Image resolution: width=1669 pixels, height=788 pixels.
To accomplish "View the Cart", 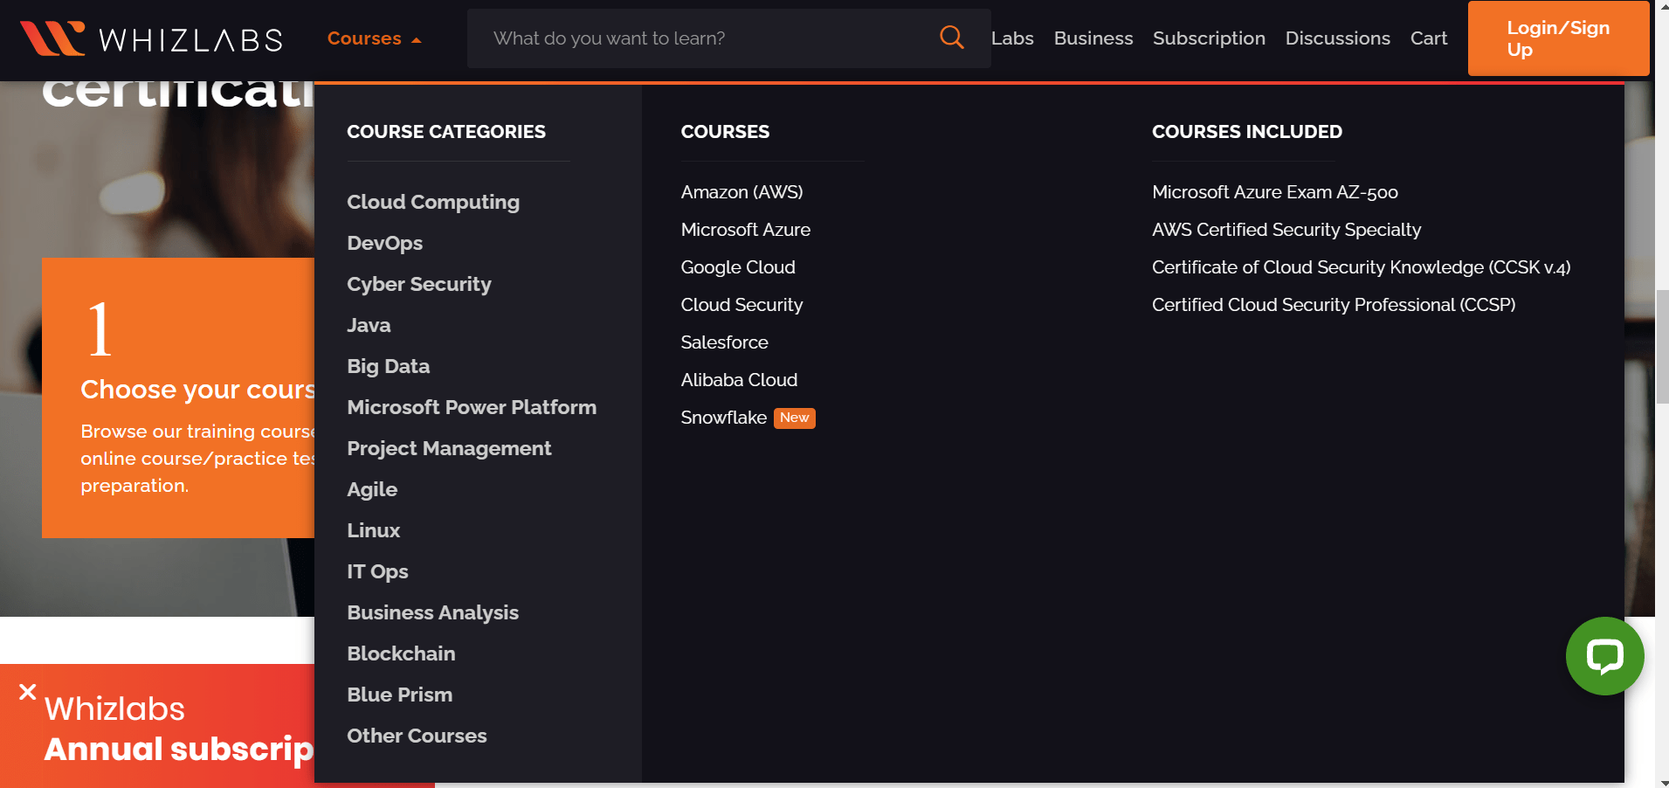I will pos(1428,38).
